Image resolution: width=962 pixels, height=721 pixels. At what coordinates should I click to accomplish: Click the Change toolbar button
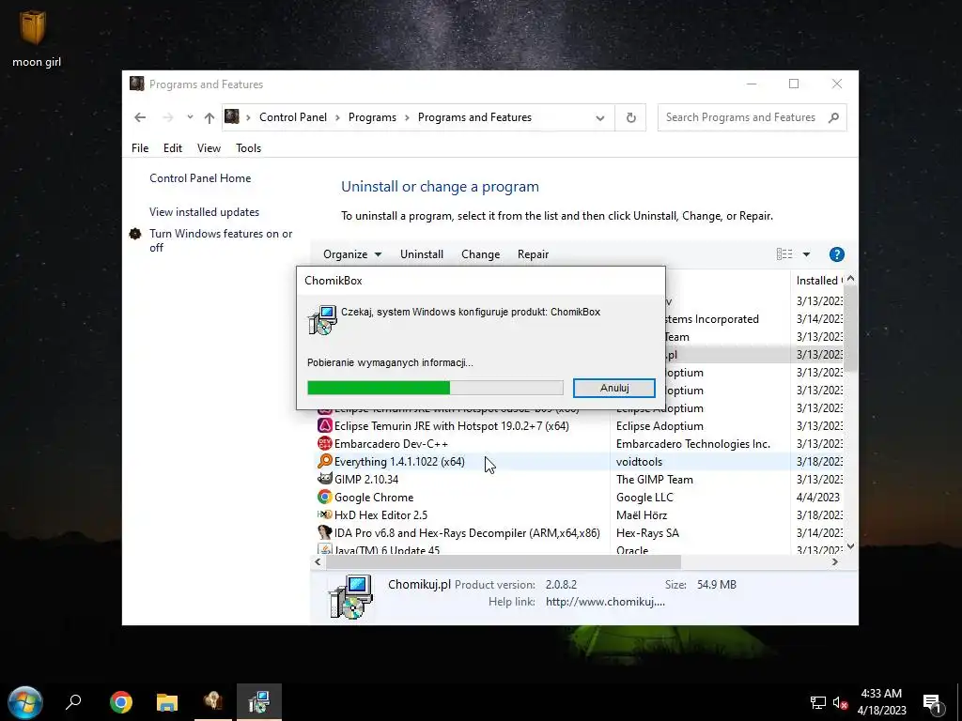(480, 254)
